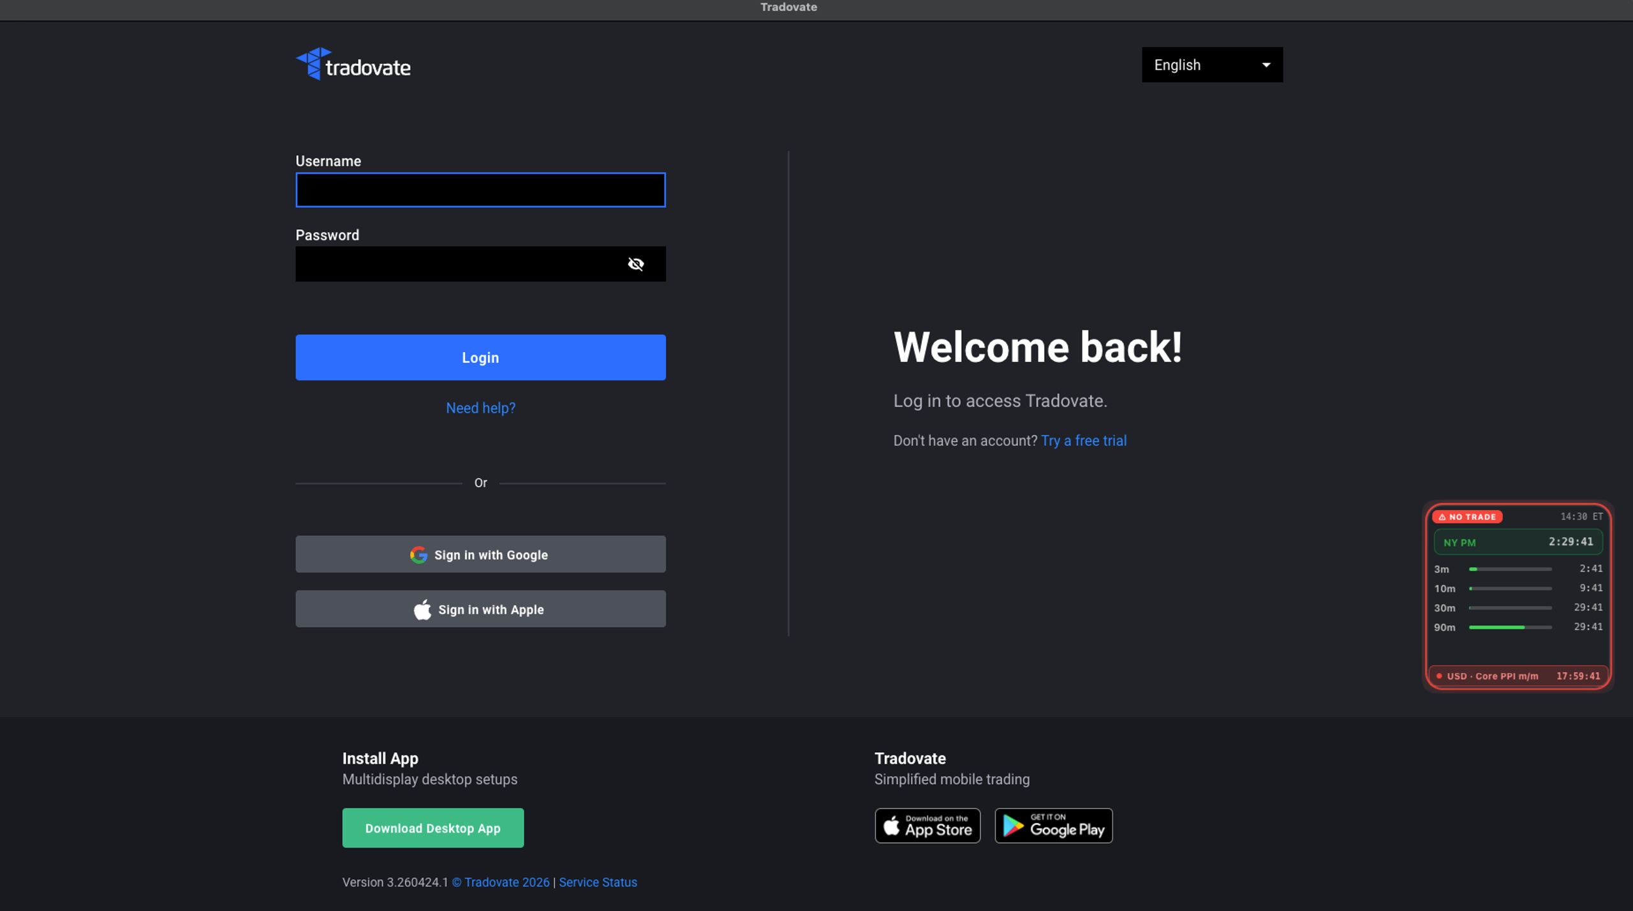Open the App Store download badge
Screen dimensions: 1633x911
pyautogui.click(x=927, y=826)
